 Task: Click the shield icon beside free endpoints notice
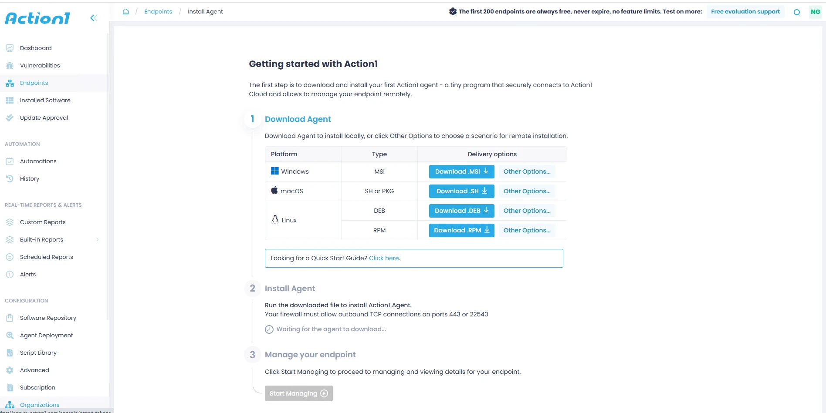pyautogui.click(x=453, y=12)
